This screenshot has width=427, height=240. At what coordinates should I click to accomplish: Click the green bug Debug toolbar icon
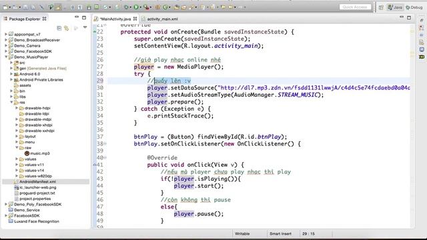126,7
